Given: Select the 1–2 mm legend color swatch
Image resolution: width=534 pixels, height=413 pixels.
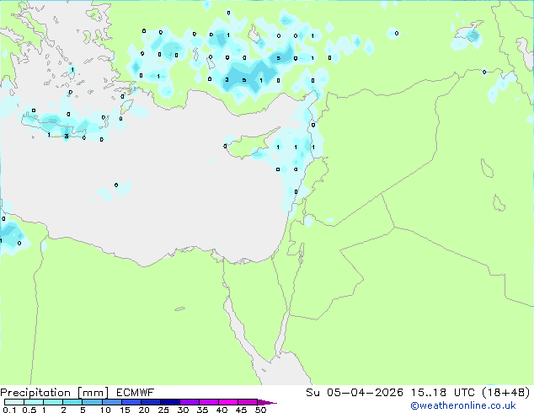Looking at the screenshot, I should 53,402.
